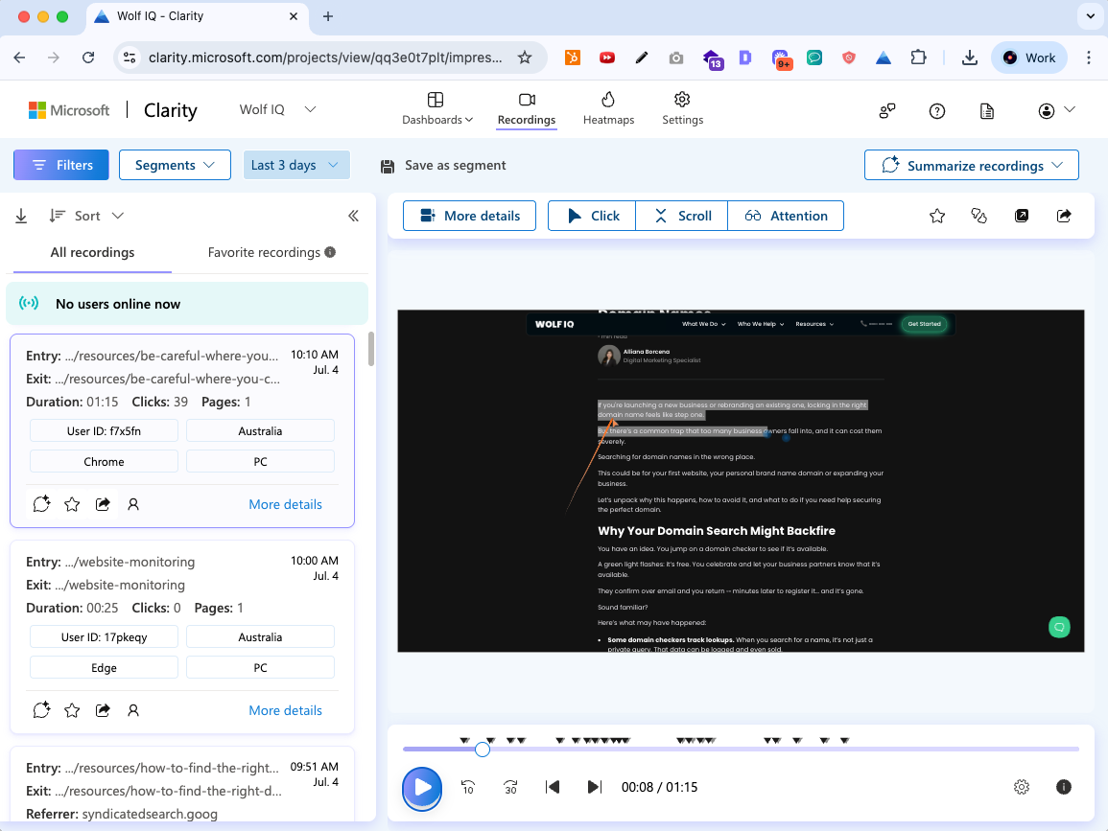Open the browser Extensions puzzle icon
Image resolution: width=1108 pixels, height=831 pixels.
[918, 58]
